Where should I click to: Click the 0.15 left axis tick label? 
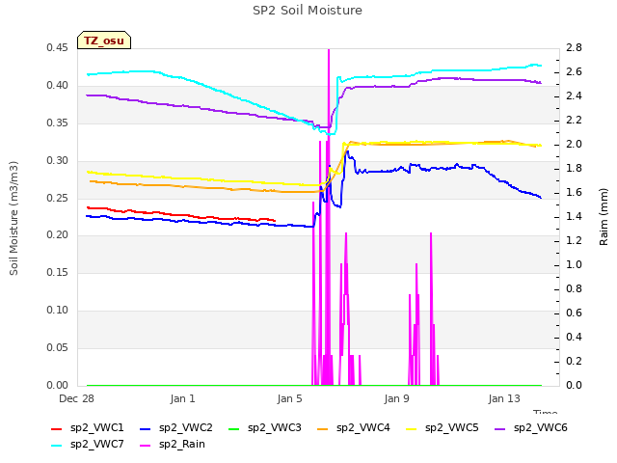click(57, 272)
